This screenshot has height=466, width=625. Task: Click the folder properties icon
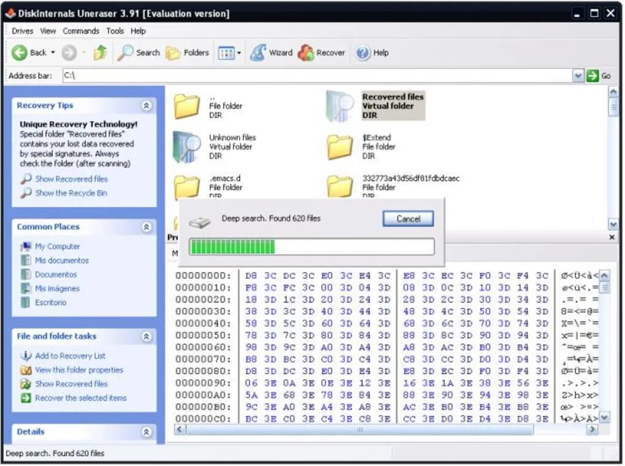pos(26,370)
